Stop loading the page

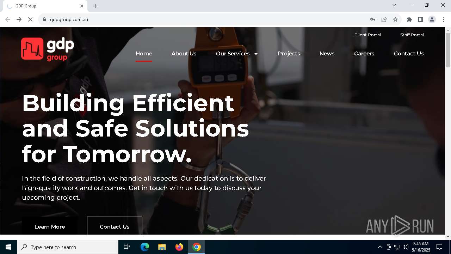pyautogui.click(x=30, y=19)
